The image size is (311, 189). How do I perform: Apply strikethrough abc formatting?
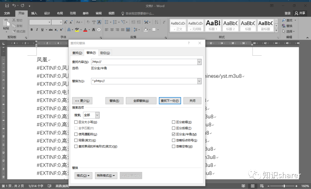51,30
